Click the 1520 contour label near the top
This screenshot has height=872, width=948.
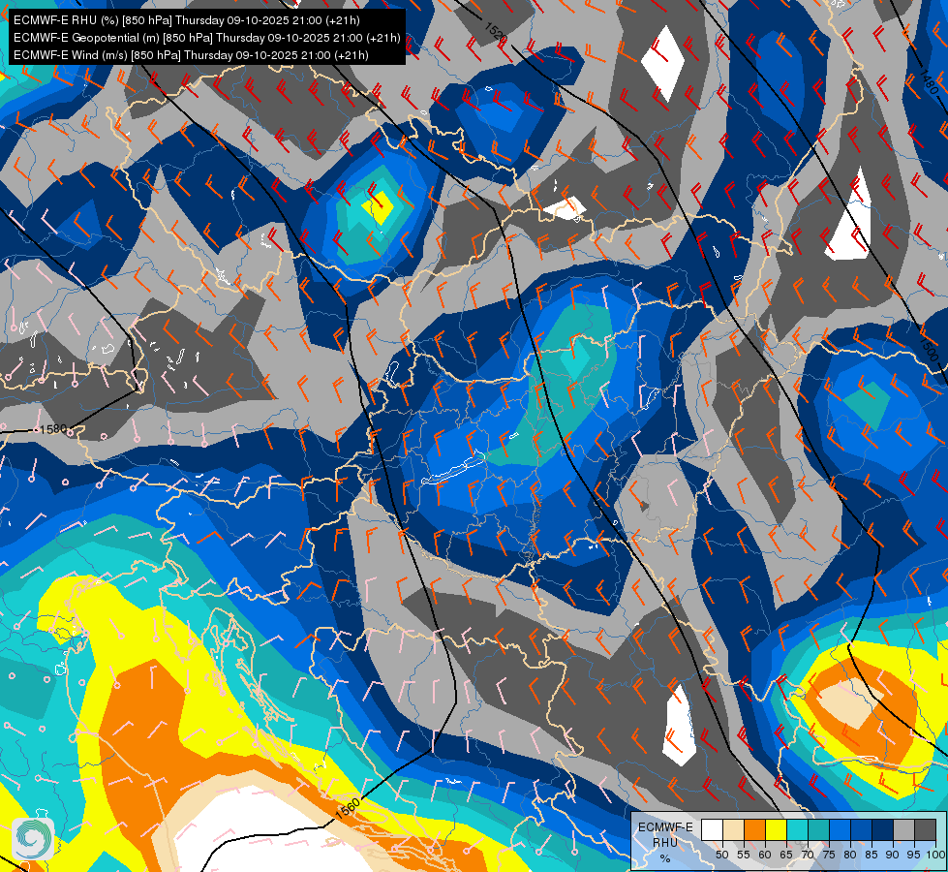(495, 32)
